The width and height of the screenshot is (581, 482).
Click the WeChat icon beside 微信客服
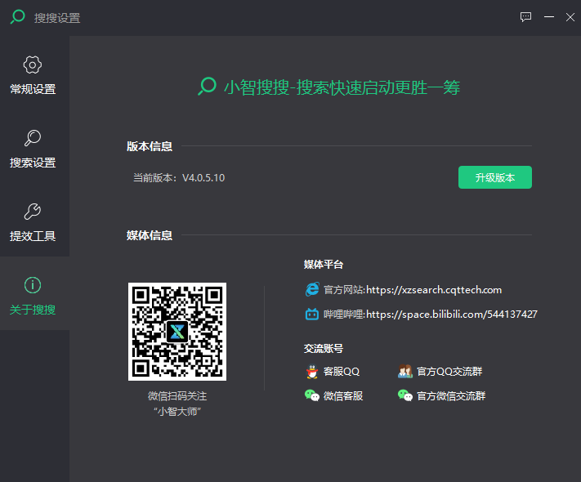click(x=312, y=395)
